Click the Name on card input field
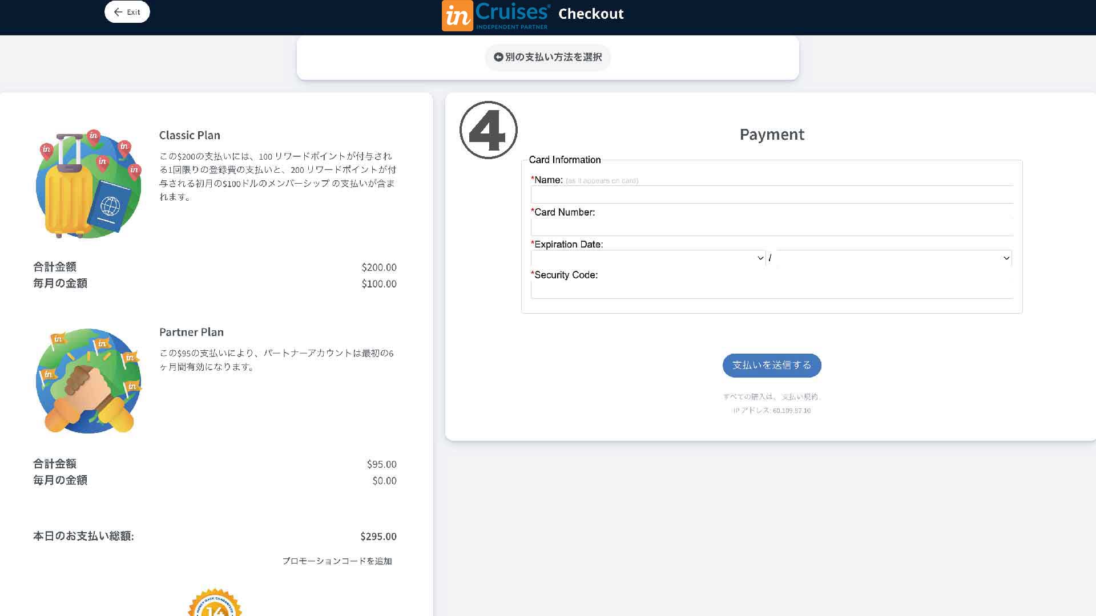The width and height of the screenshot is (1096, 616). (772, 194)
